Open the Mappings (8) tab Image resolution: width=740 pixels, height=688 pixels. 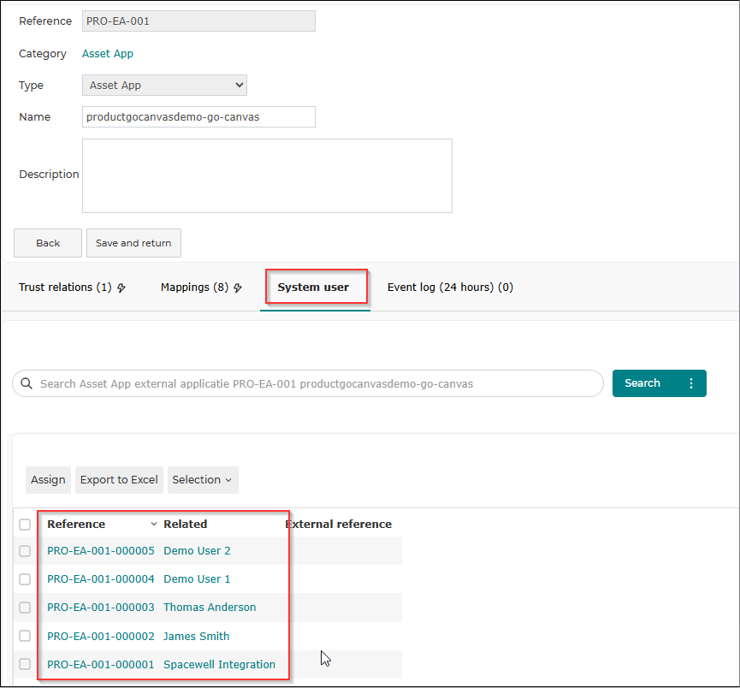[194, 288]
